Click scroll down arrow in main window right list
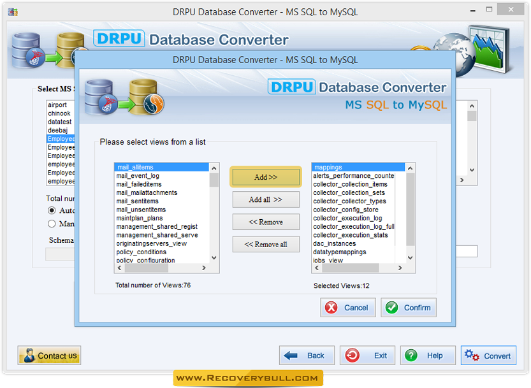The width and height of the screenshot is (531, 388). pos(472,169)
